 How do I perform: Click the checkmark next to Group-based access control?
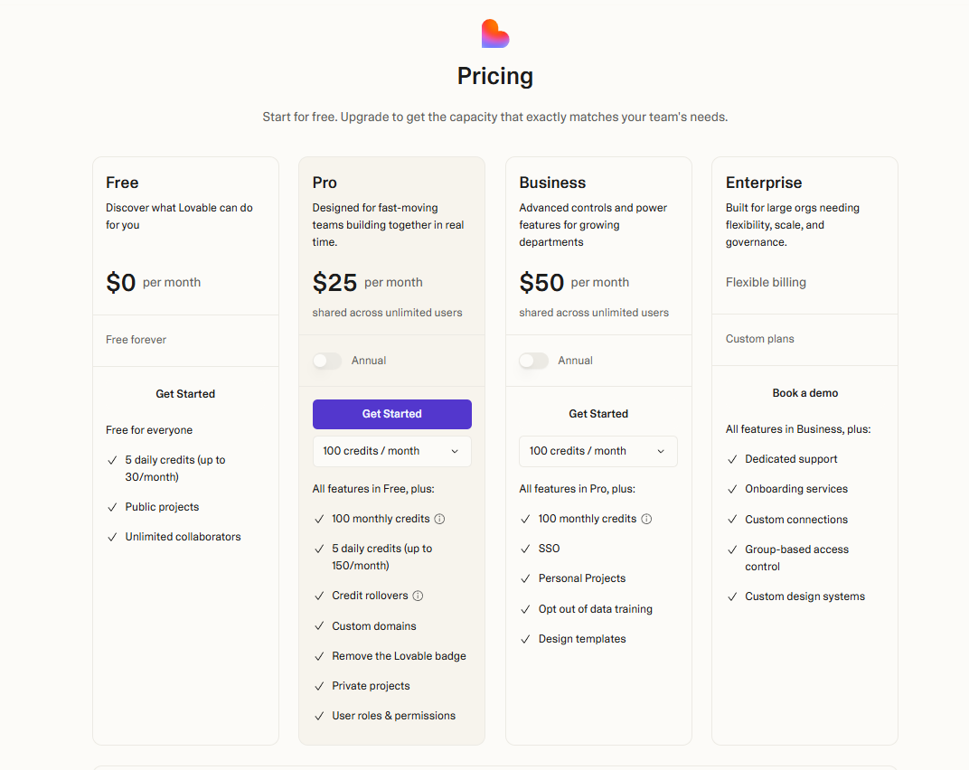click(732, 549)
